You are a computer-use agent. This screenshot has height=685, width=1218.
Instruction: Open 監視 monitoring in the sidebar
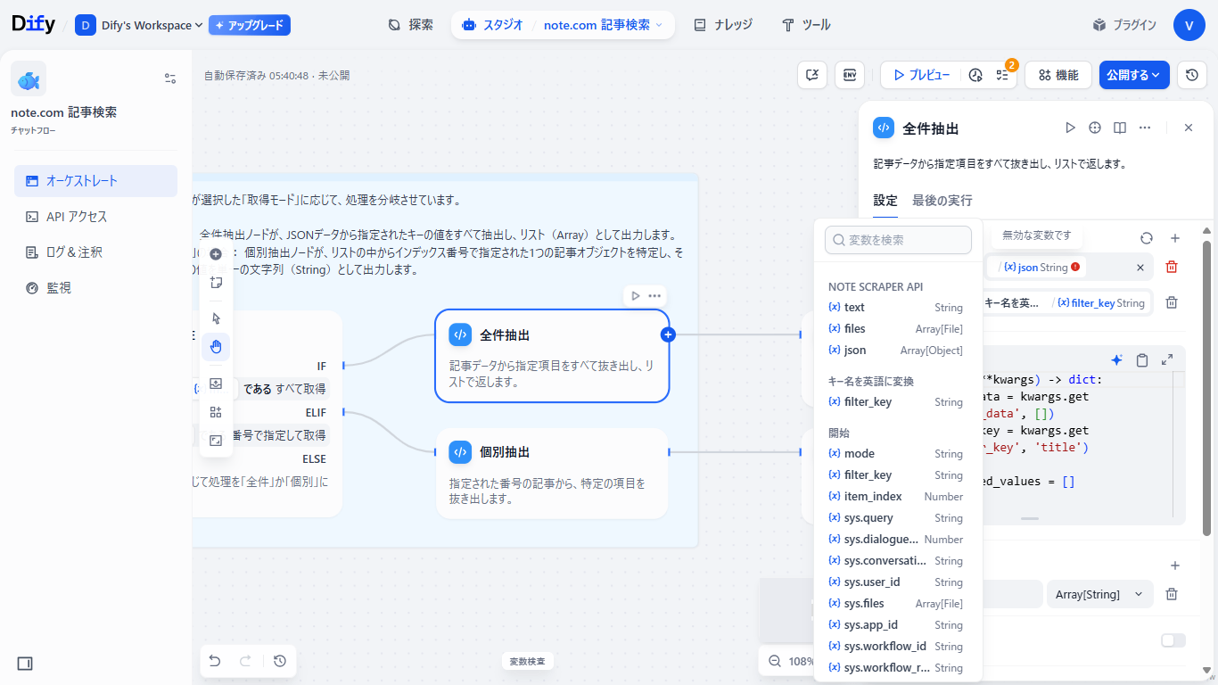pyautogui.click(x=95, y=288)
